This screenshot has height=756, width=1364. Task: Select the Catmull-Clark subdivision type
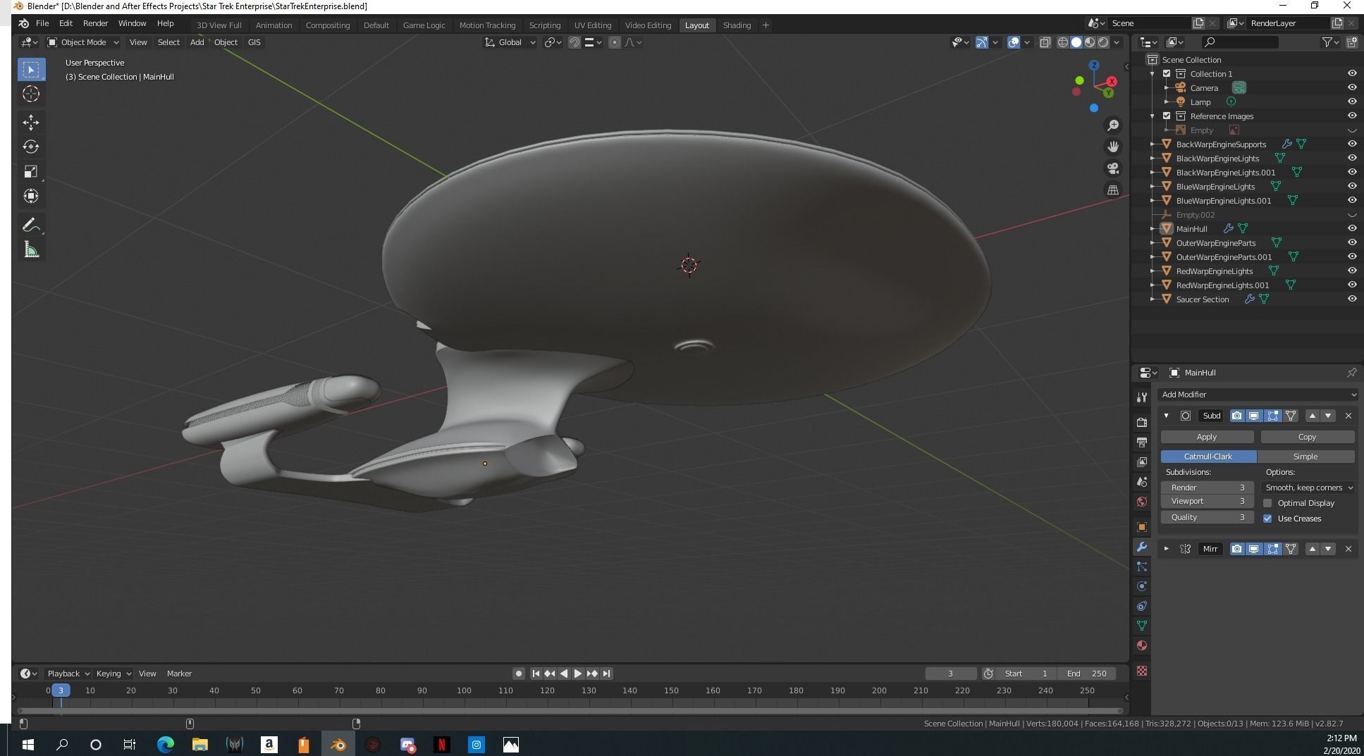(x=1208, y=457)
